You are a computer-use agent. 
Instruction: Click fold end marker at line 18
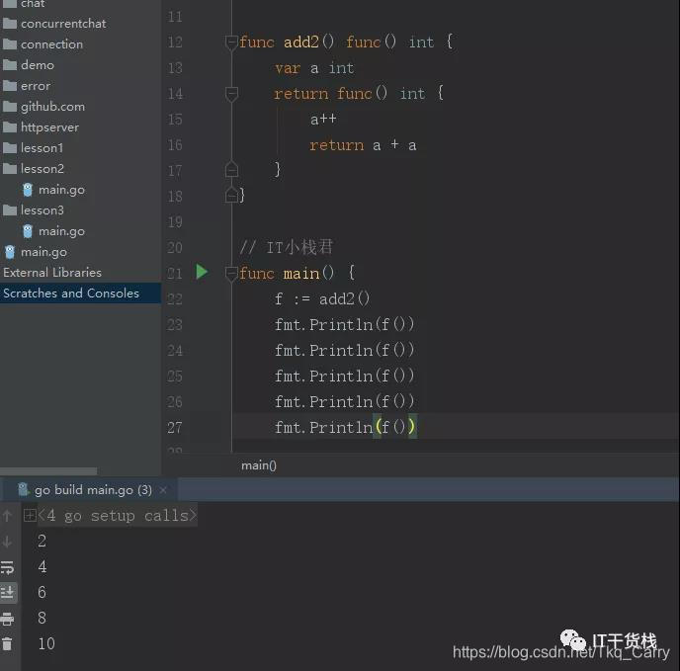231,195
